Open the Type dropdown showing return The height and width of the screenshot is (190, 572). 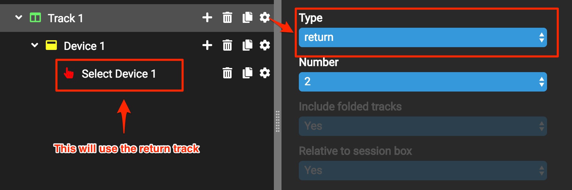tap(423, 37)
